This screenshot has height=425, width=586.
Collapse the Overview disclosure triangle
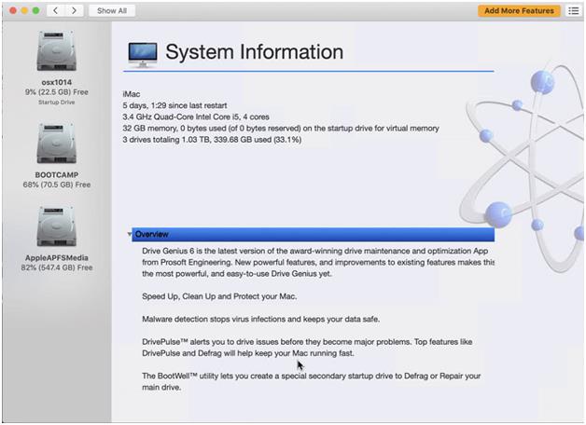pyautogui.click(x=130, y=234)
